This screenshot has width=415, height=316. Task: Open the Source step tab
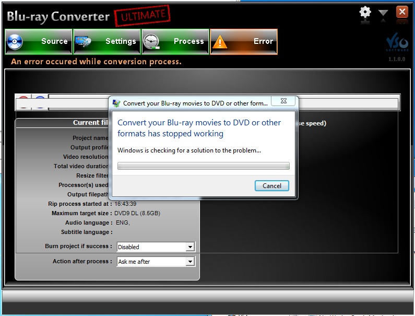click(39, 42)
